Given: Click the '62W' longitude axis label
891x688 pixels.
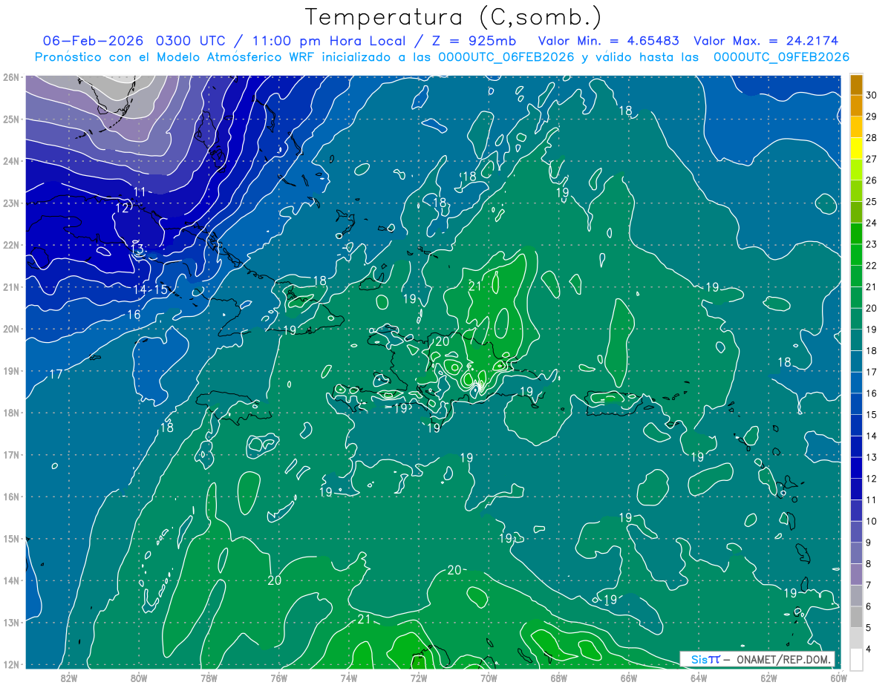Looking at the screenshot, I should [x=768, y=678].
